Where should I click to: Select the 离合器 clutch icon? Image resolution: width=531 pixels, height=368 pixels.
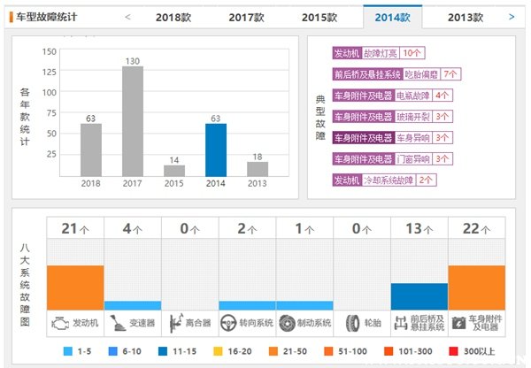point(175,323)
